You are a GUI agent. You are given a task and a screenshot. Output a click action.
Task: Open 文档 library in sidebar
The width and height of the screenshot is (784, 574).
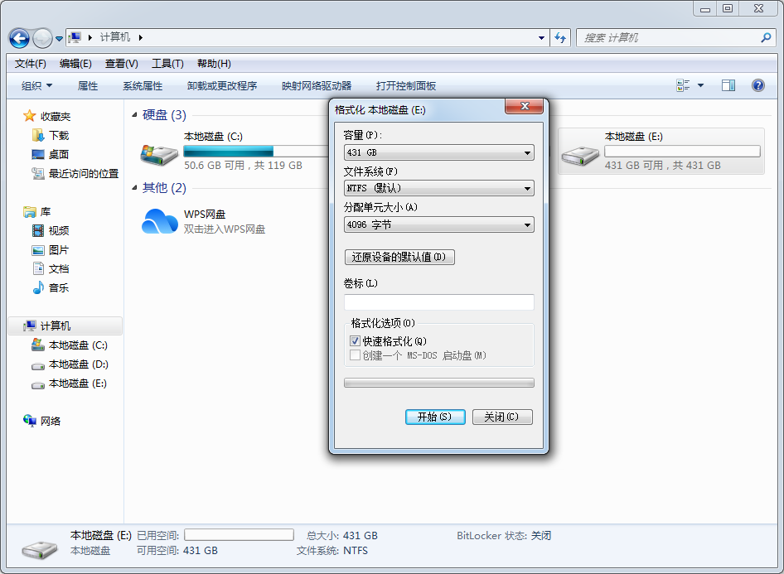(x=51, y=268)
